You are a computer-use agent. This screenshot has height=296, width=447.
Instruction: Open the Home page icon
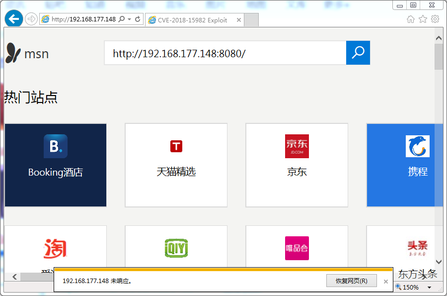tap(411, 19)
